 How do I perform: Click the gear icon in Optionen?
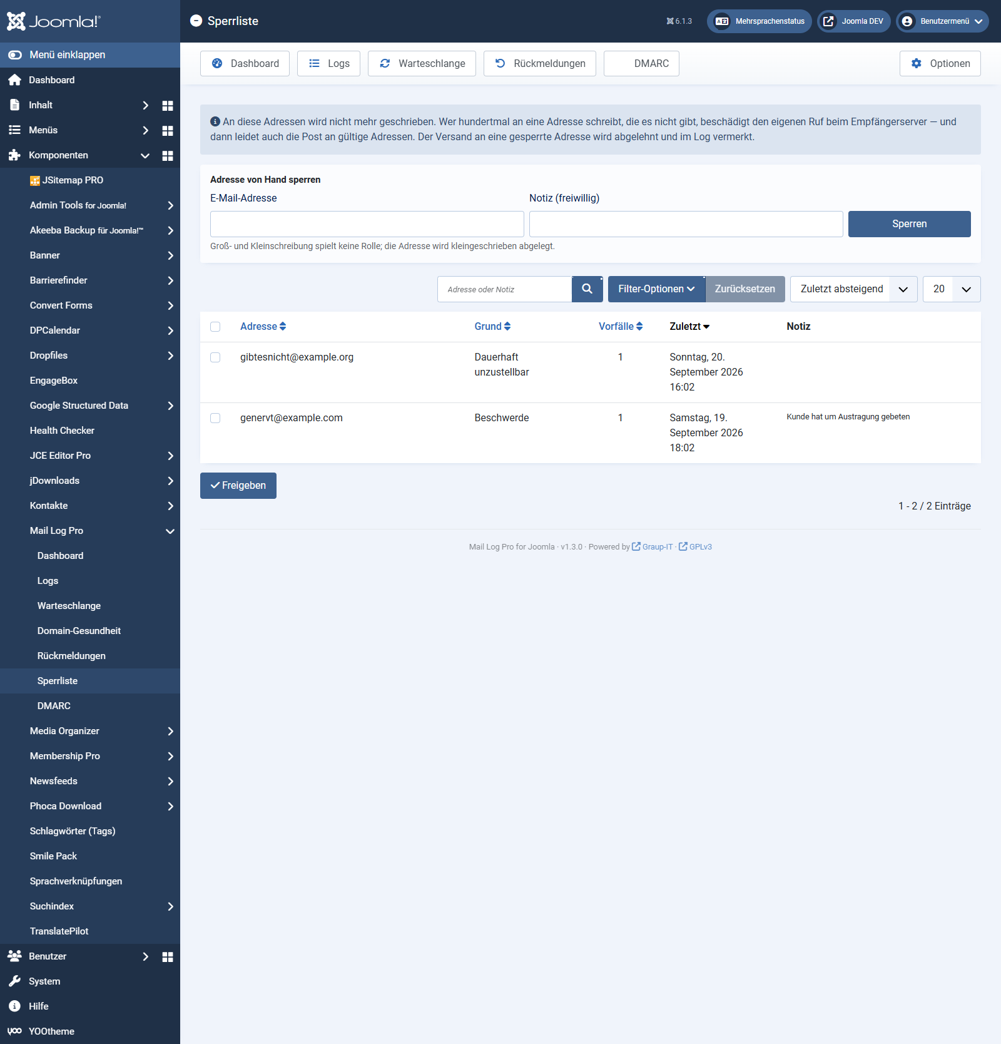point(917,63)
